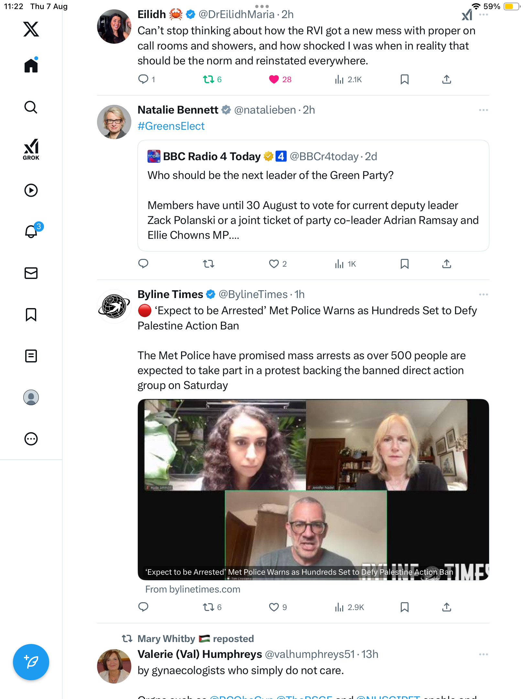Open Grok from the sidebar
Image resolution: width=524 pixels, height=699 pixels.
(x=31, y=149)
